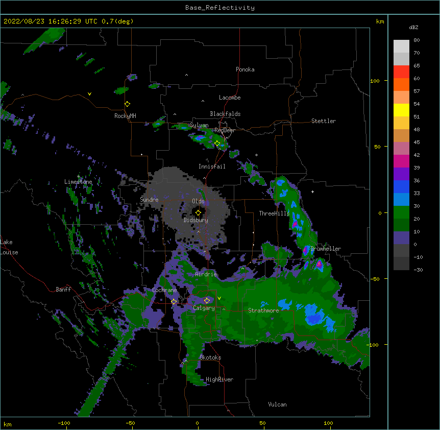Click the yellow diamond marker above RockyMH
This screenshot has height=430, width=440.
(x=127, y=104)
